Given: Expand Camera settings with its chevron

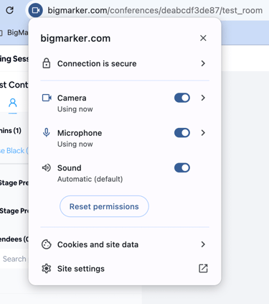Looking at the screenshot, I should (x=203, y=98).
